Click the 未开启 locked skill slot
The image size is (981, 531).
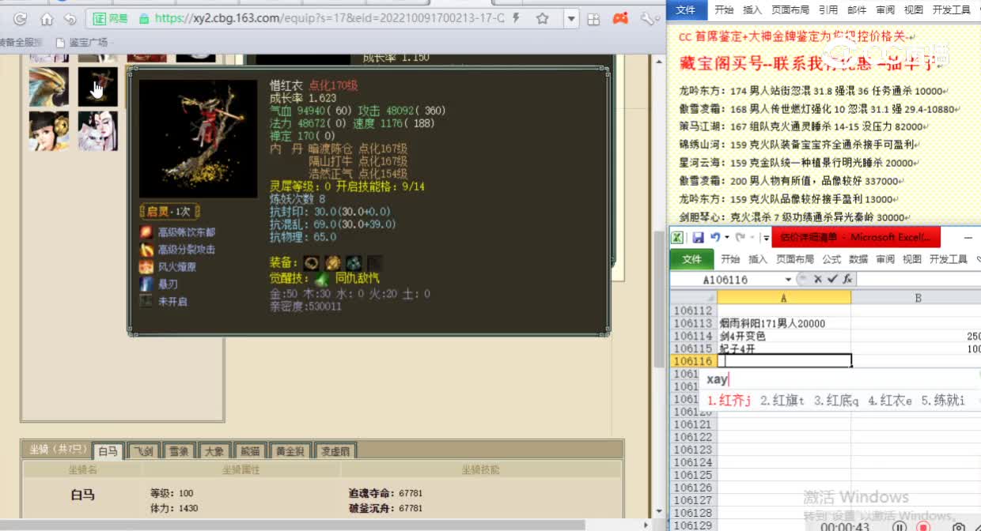pos(146,301)
